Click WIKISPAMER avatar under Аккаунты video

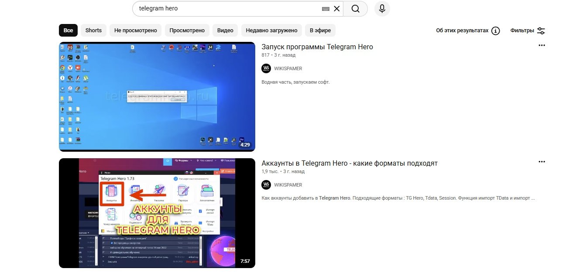pos(266,185)
